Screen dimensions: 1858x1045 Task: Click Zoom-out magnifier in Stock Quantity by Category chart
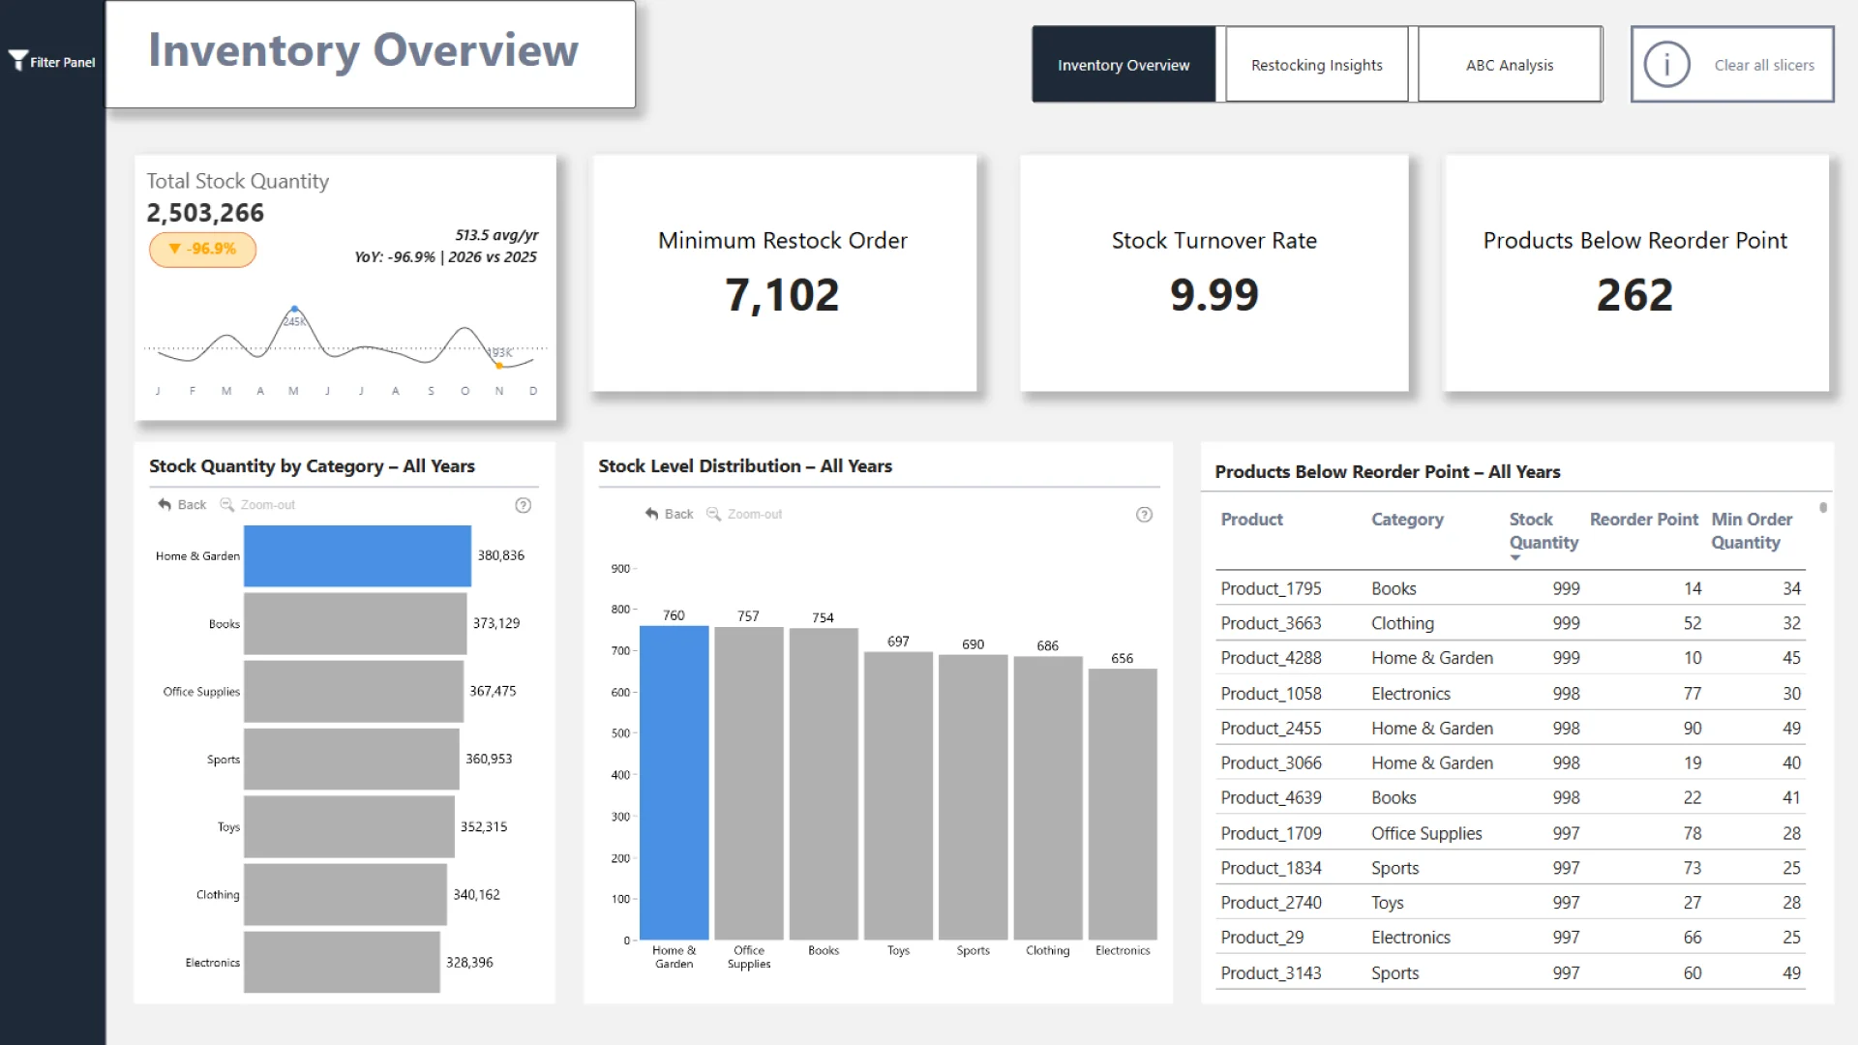(227, 504)
